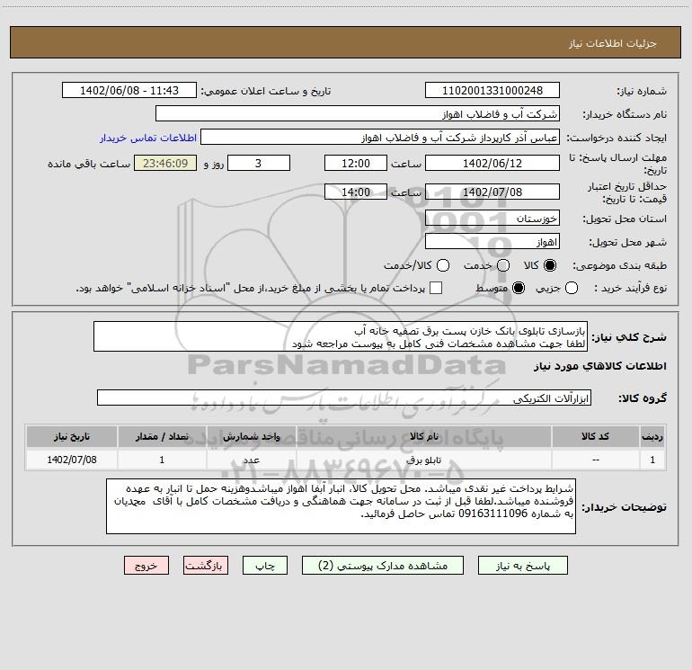This screenshot has width=692, height=670.
Task: Click the requester field عباس آذر کارپرداز
Action: click(380, 137)
